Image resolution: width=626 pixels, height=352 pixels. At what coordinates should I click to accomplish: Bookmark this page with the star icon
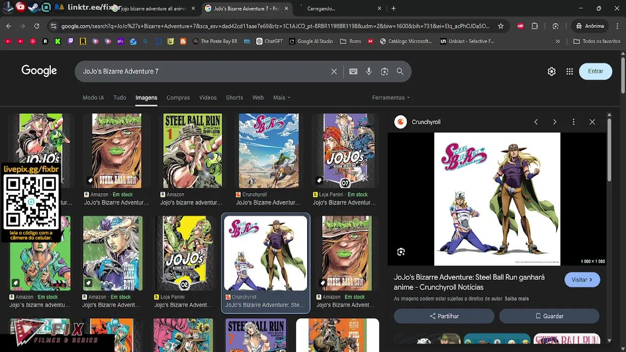point(501,26)
